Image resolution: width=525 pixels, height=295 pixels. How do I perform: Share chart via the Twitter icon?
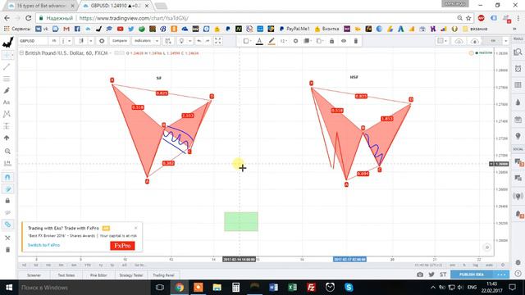point(431,275)
